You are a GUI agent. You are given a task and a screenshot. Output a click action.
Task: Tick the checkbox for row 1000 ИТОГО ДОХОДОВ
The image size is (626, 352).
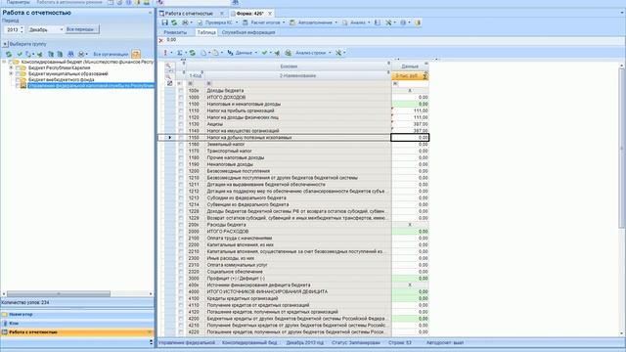(180, 98)
